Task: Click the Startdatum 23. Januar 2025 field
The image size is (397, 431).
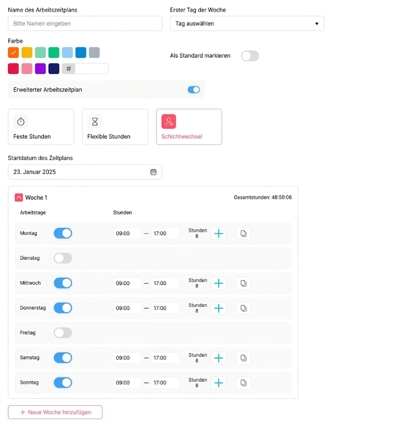Action: point(85,172)
